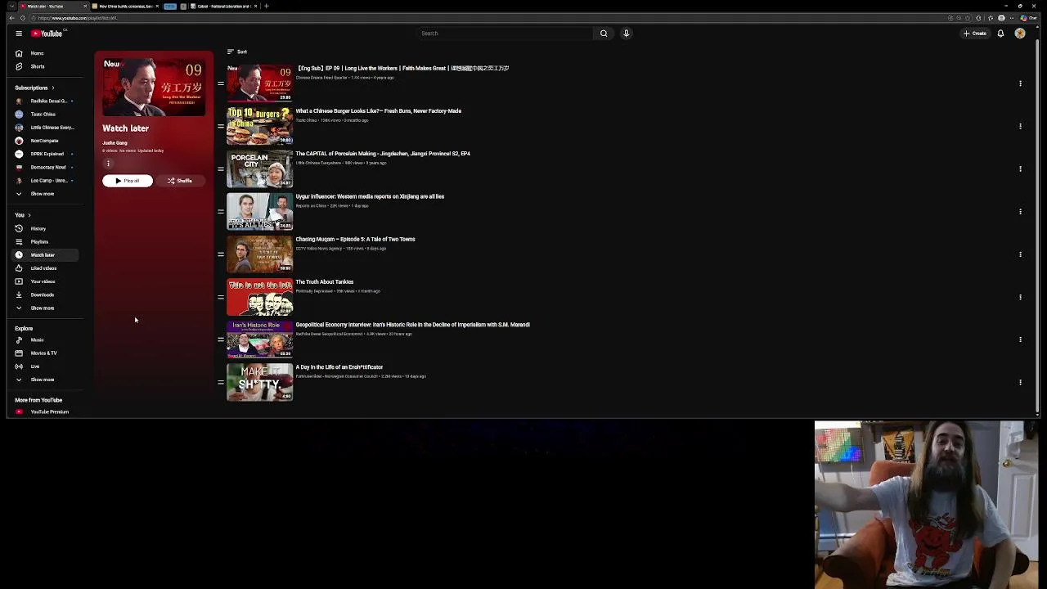This screenshot has height=589, width=1047.
Task: Open Live under Explore
Action: pyautogui.click(x=46, y=366)
